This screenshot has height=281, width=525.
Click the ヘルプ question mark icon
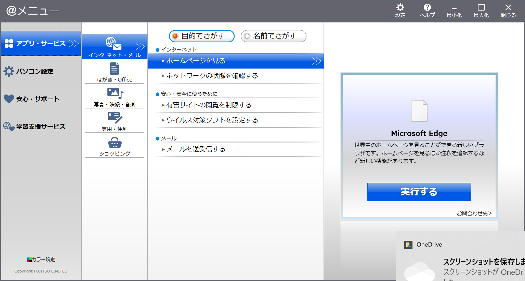[x=427, y=8]
